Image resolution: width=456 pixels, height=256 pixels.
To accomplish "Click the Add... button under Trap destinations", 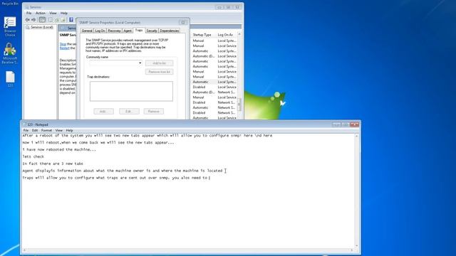I will click(x=103, y=112).
